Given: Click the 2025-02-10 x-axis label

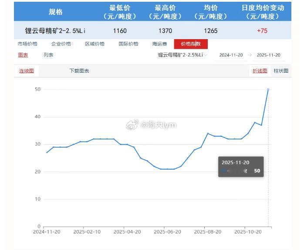Looking at the screenshot, I should pyautogui.click(x=87, y=232).
